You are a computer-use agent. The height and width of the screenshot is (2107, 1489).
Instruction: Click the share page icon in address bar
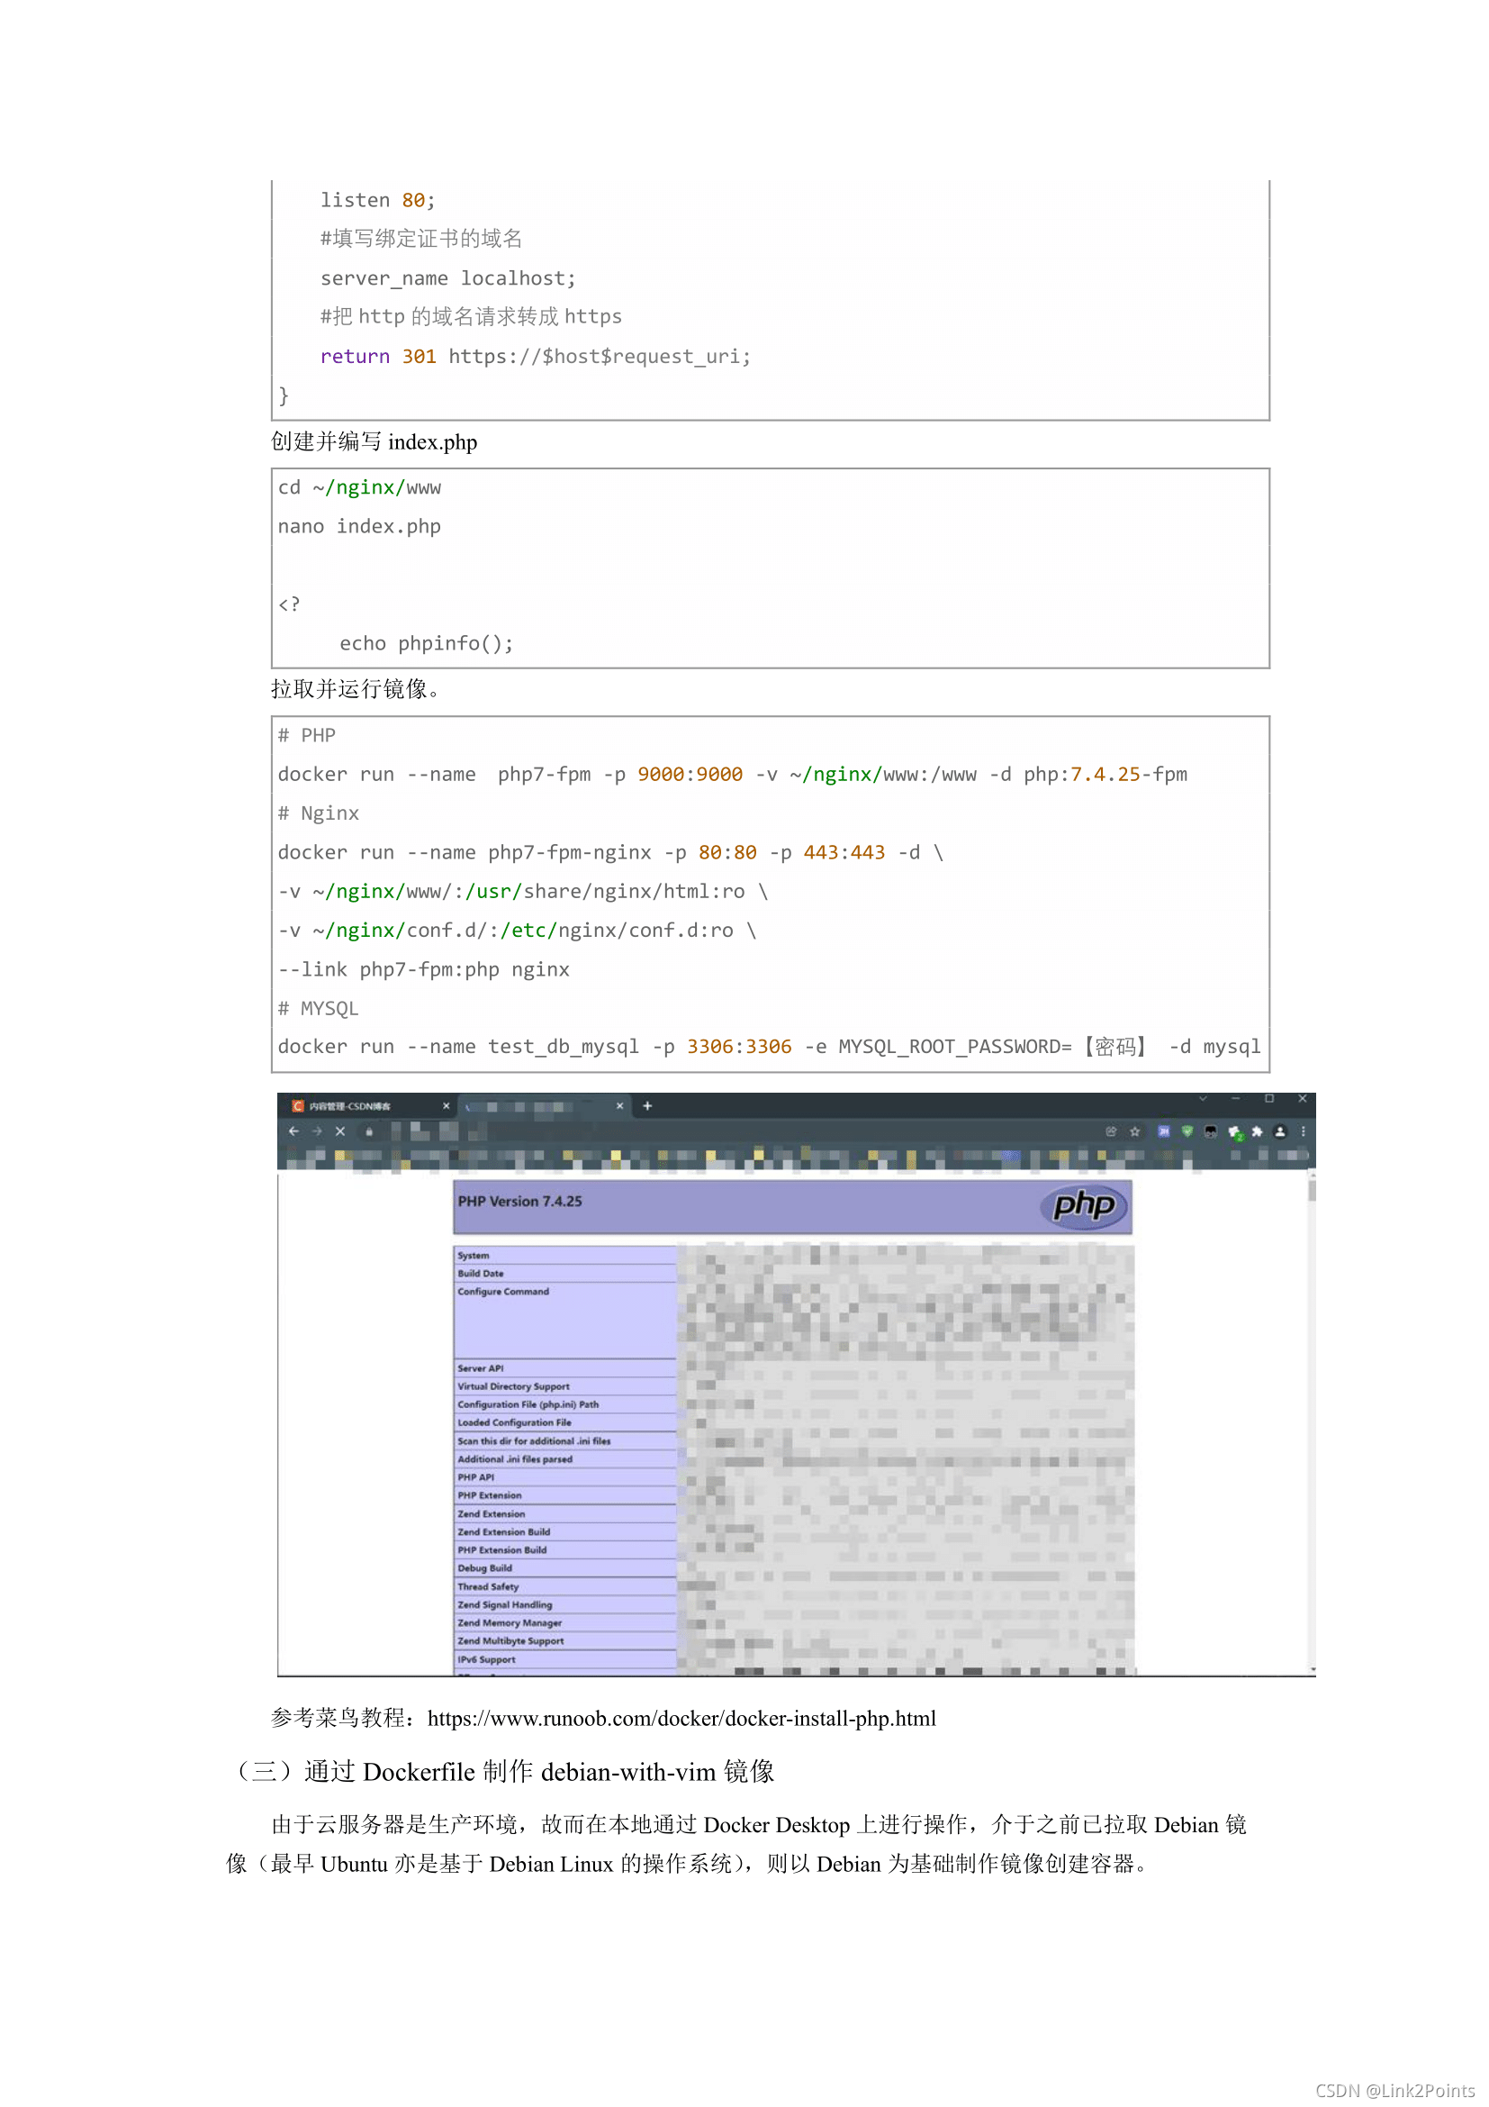tap(1111, 1131)
